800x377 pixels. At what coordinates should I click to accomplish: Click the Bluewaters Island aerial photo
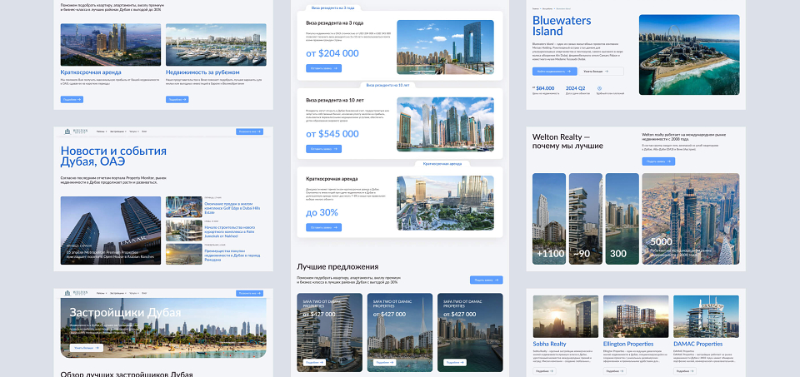coord(689,55)
